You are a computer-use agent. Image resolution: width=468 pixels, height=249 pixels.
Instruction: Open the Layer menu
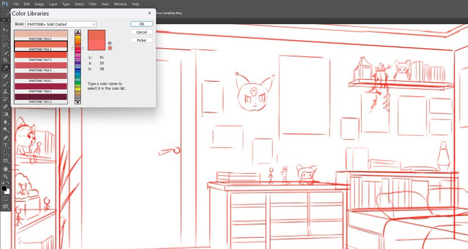click(53, 4)
